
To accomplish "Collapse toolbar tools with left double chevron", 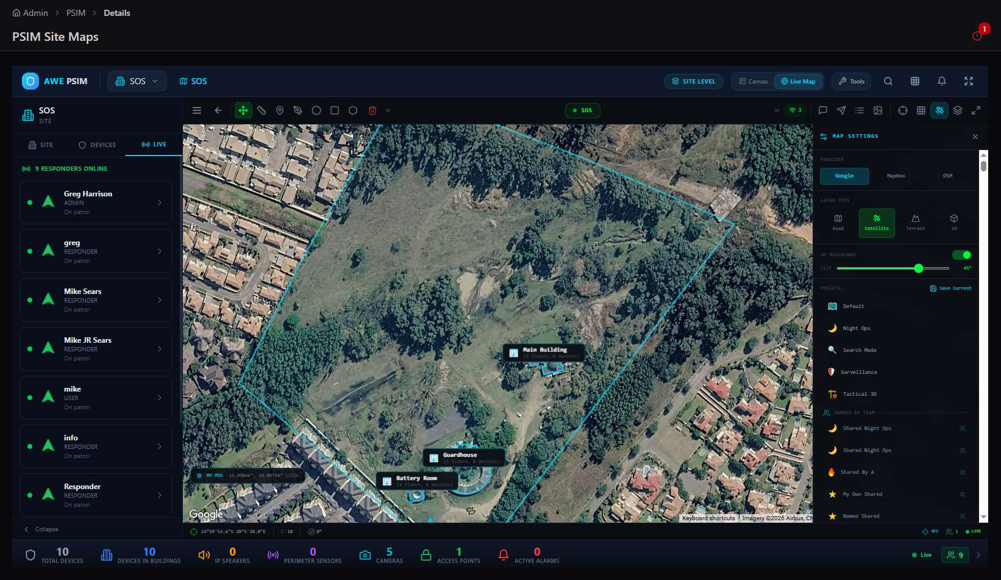I will point(388,110).
